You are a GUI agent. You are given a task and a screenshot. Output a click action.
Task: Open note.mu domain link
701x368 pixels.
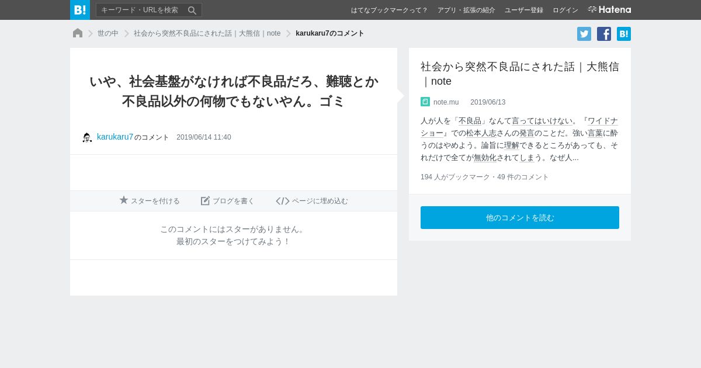point(446,102)
